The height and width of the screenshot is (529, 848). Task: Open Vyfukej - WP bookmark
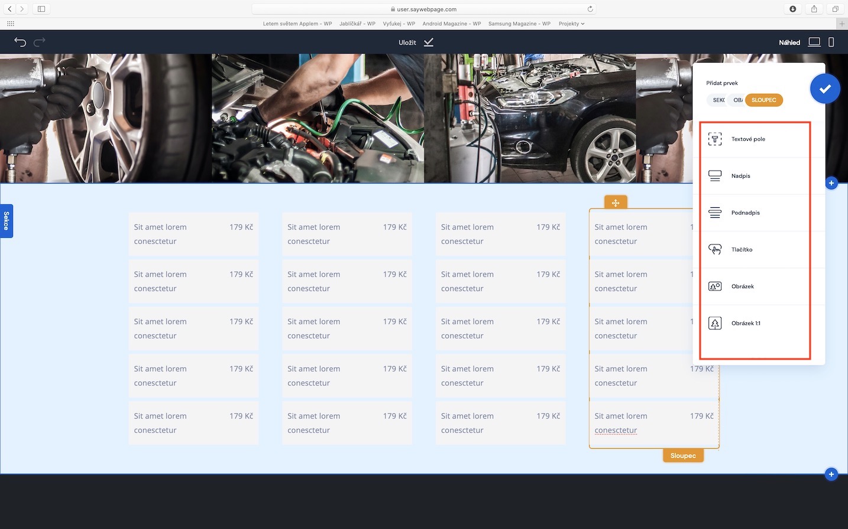399,24
